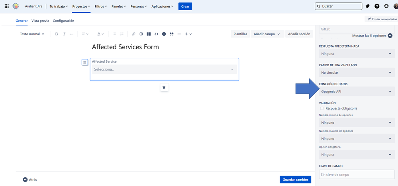Open the Aplicaciones menu
398x186 pixels.
(x=162, y=6)
